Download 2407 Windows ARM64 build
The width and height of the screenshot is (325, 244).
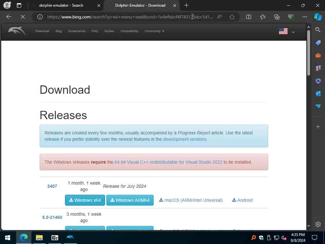(x=130, y=200)
